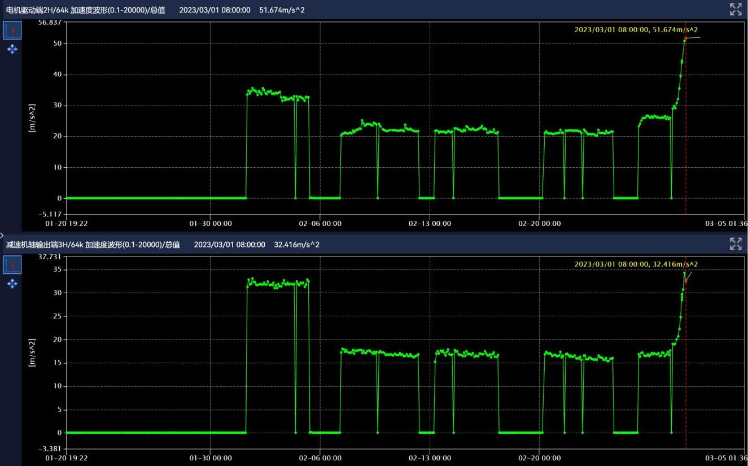Viewport: 748px width, 466px height.
Task: Click the 37.731 maximum Y-axis value
Action: click(50, 257)
